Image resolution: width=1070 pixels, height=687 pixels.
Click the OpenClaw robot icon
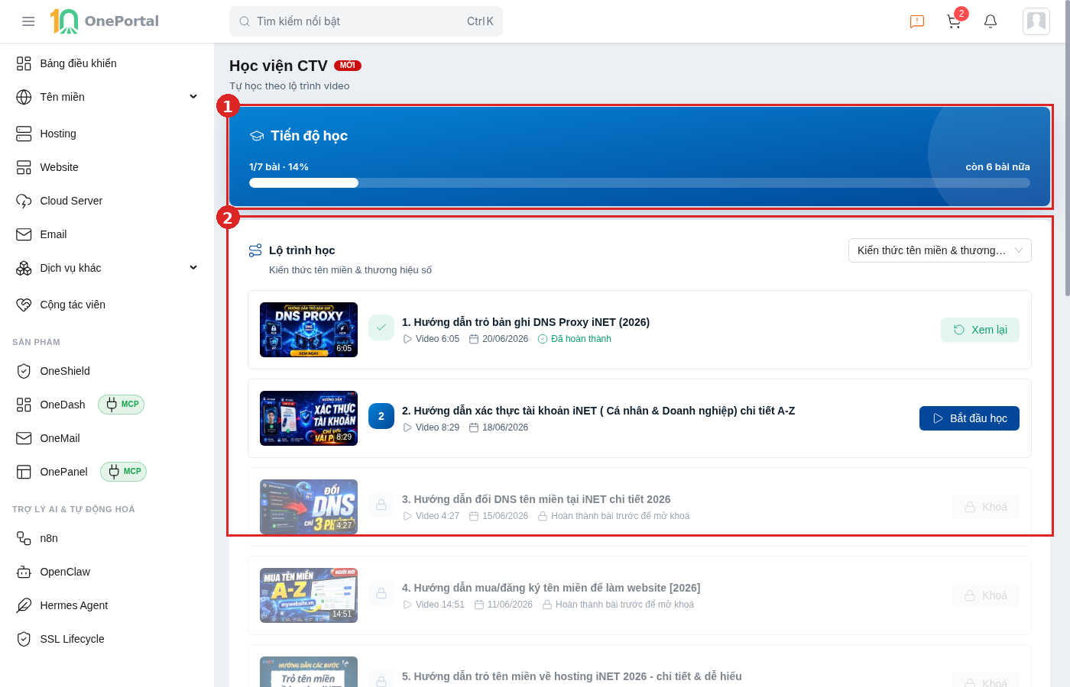point(24,572)
